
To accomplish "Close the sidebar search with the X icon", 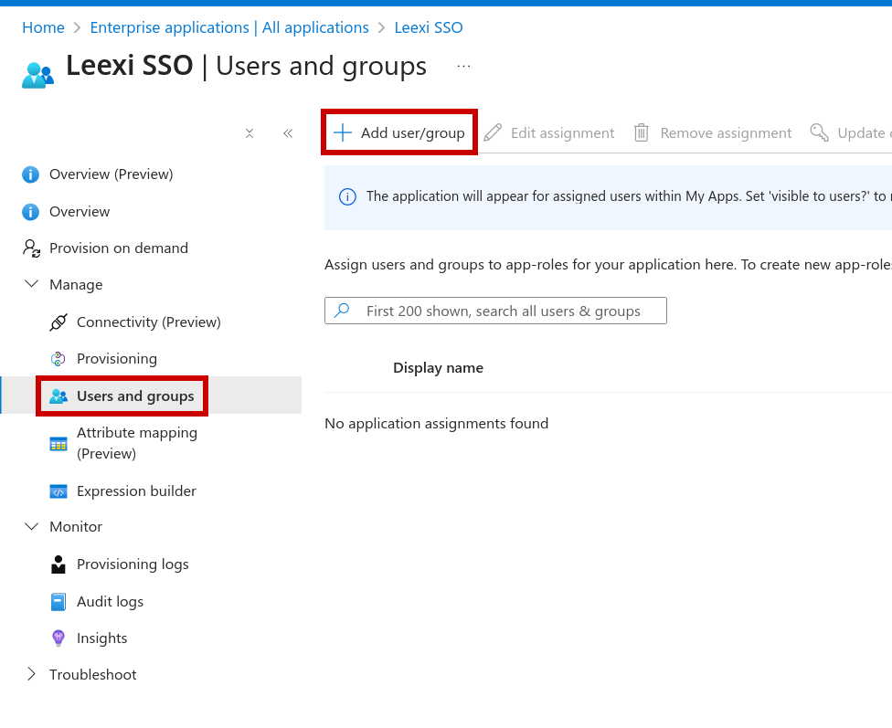I will pyautogui.click(x=250, y=133).
